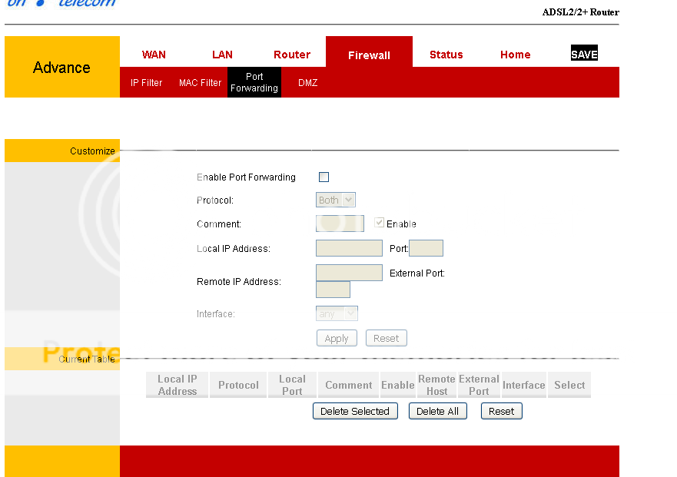Click the ADSL2/2+ Router title text
Viewport: 677px width, 477px height.
pyautogui.click(x=580, y=12)
